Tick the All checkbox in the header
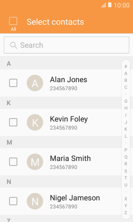The width and height of the screenshot is (133, 222). (x=13, y=21)
